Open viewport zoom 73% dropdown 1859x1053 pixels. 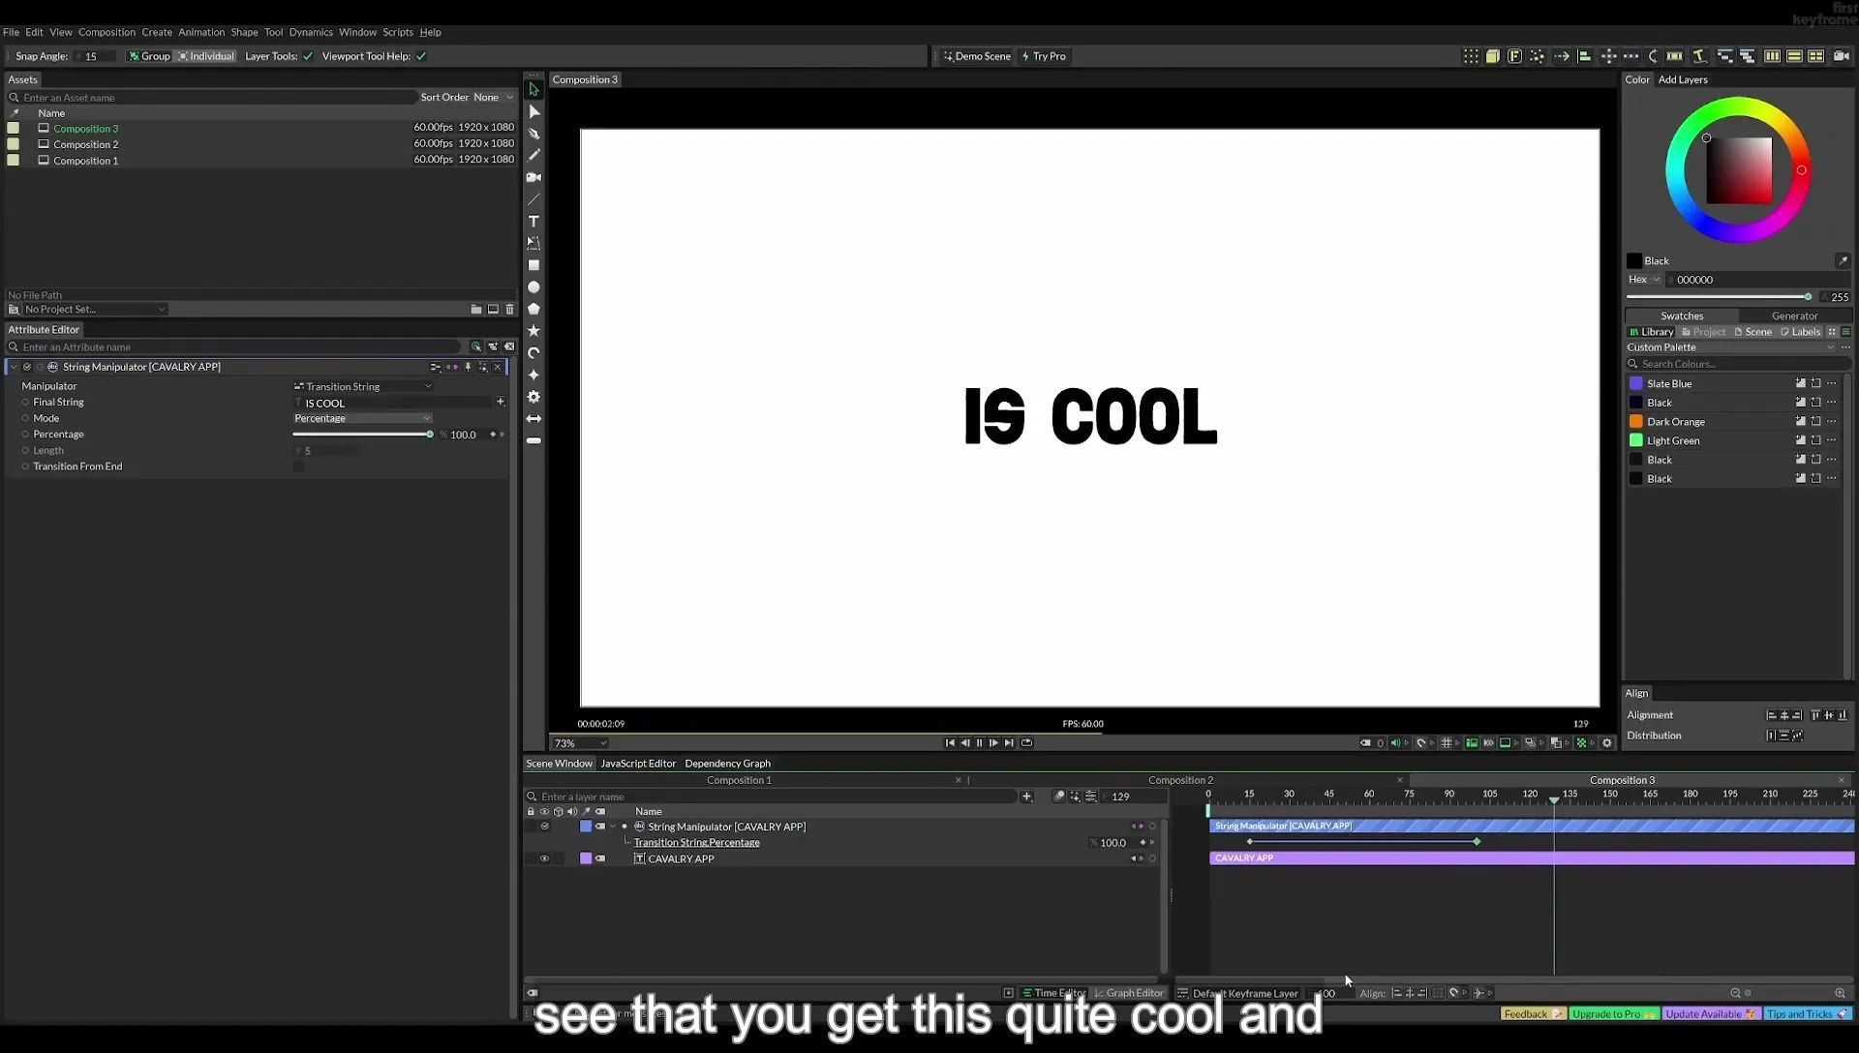(580, 743)
